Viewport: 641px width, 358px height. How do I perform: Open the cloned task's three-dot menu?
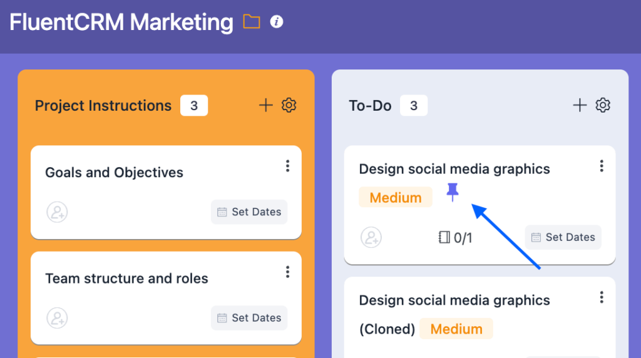[602, 297]
